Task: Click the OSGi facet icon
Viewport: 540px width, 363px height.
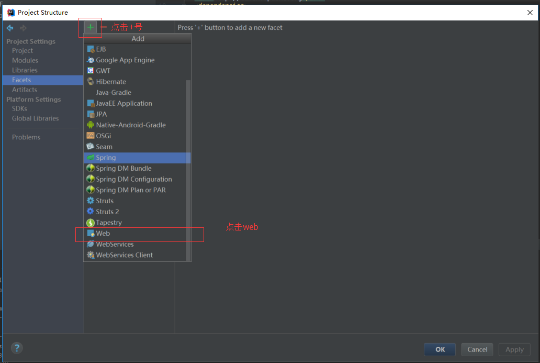Action: click(x=91, y=136)
